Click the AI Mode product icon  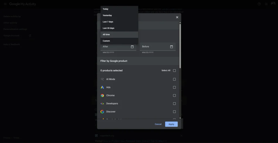[x=102, y=79]
